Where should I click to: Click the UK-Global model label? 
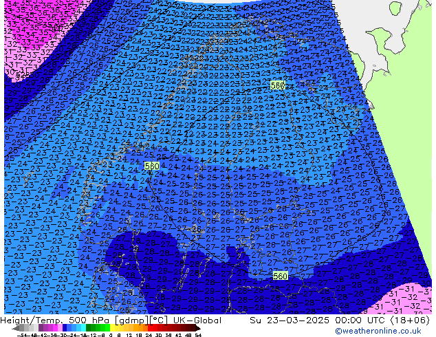(197, 320)
